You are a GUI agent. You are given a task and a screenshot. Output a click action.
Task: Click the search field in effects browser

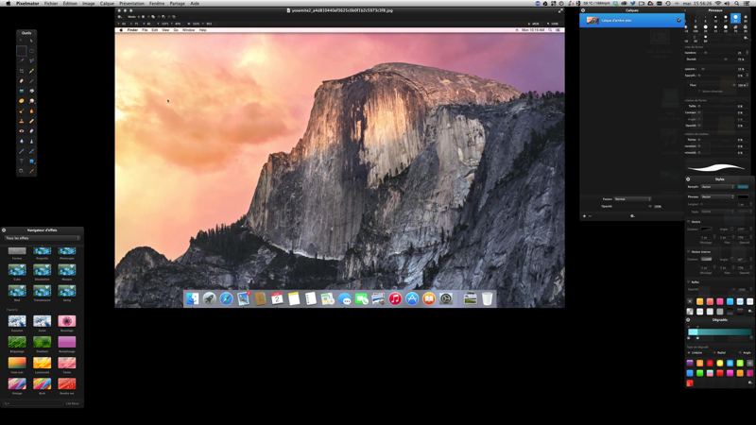coord(33,404)
